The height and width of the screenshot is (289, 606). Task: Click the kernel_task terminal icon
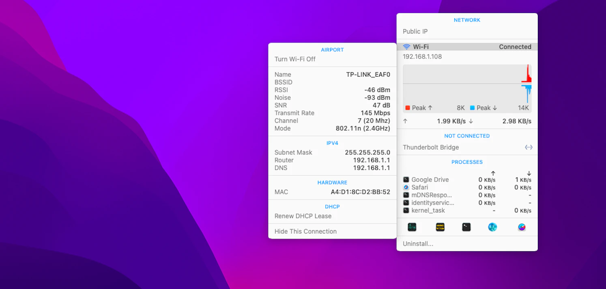tap(406, 210)
